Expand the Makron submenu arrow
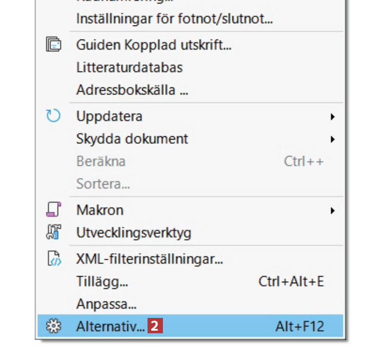 (x=333, y=211)
